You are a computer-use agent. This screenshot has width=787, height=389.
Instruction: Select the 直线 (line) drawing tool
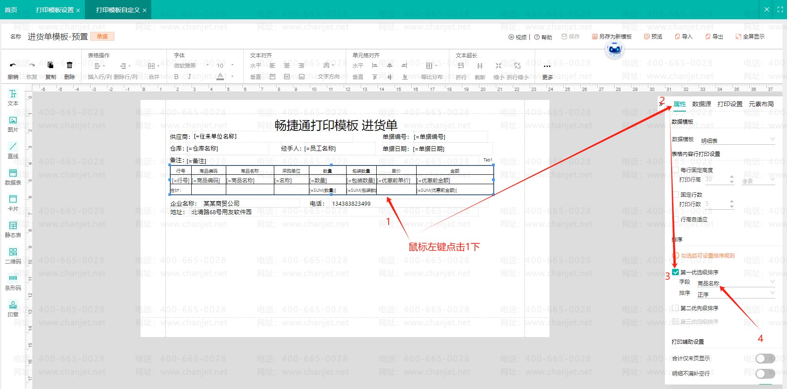click(13, 150)
